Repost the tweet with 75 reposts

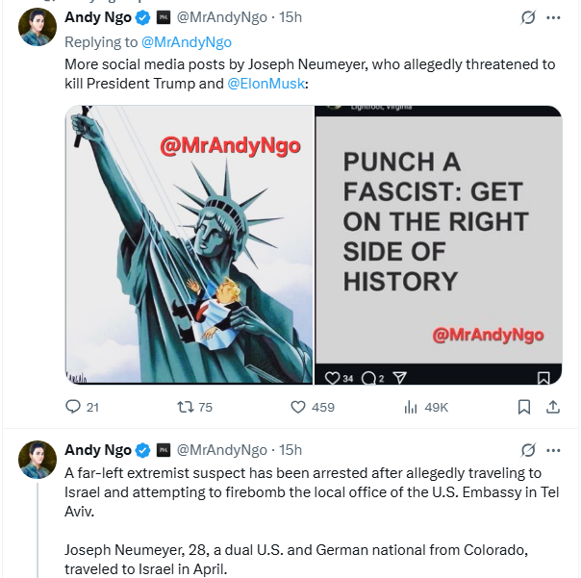(x=186, y=407)
